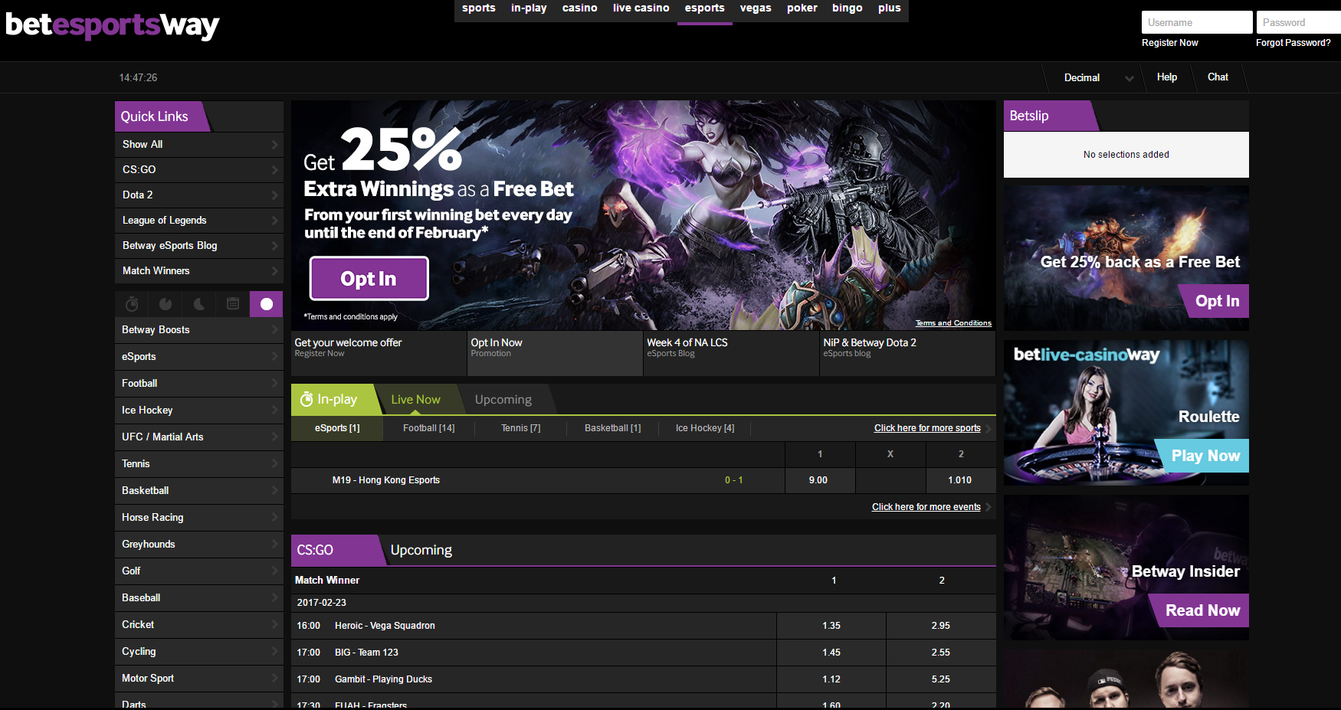Expand the Horse Racing sidebar chevron
1341x710 pixels.
(275, 518)
